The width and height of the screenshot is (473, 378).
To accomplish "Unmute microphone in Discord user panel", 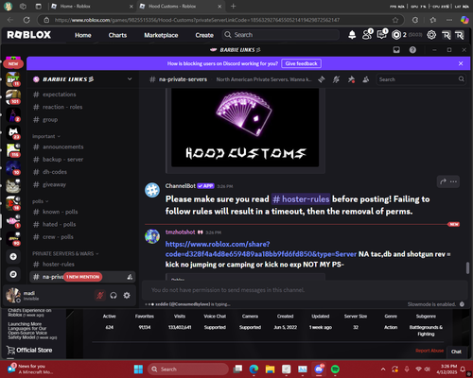I will [100, 295].
